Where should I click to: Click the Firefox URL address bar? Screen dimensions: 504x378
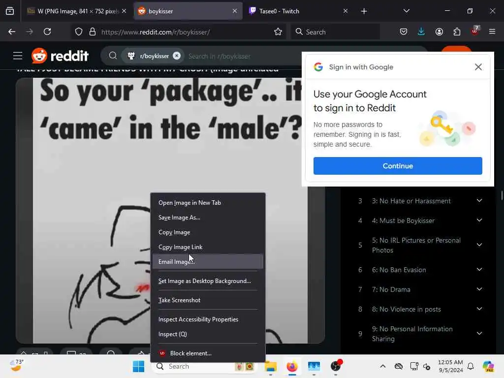pos(187,32)
